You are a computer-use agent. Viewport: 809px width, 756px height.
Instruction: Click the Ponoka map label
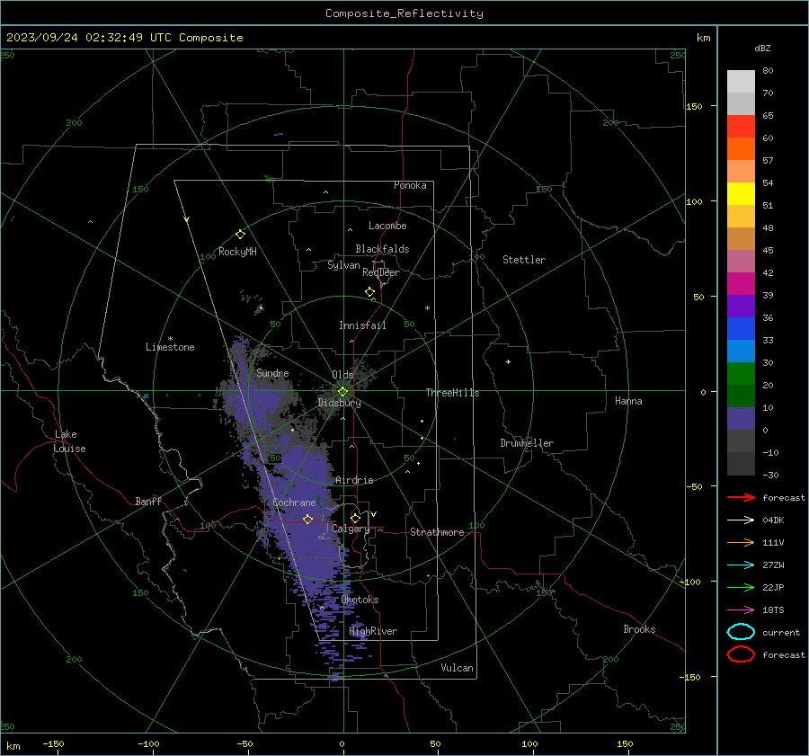click(x=410, y=185)
